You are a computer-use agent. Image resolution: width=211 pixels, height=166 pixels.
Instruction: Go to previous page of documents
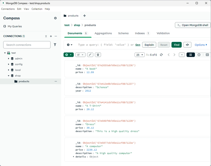click(169, 55)
